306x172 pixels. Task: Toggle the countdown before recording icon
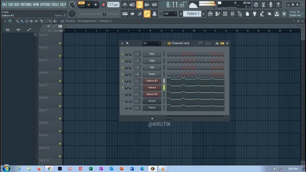tap(140, 4)
